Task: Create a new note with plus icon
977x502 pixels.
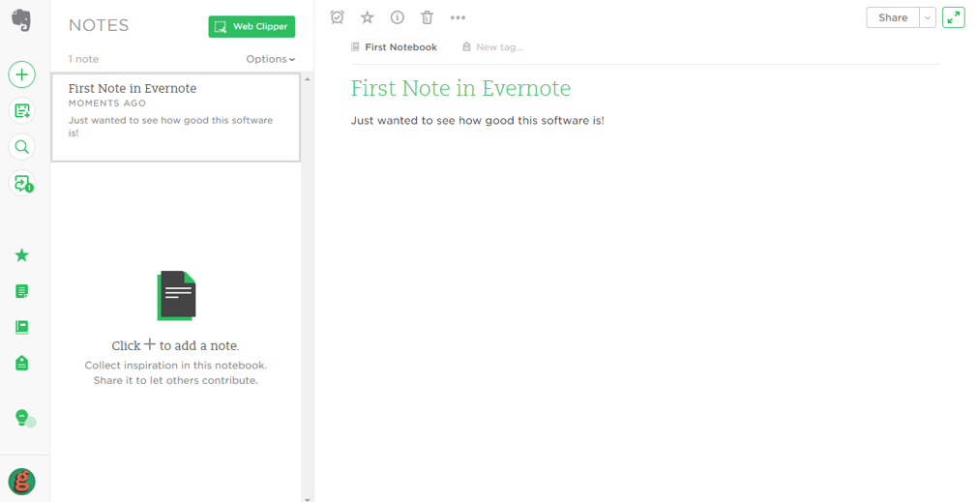Action: (x=22, y=74)
